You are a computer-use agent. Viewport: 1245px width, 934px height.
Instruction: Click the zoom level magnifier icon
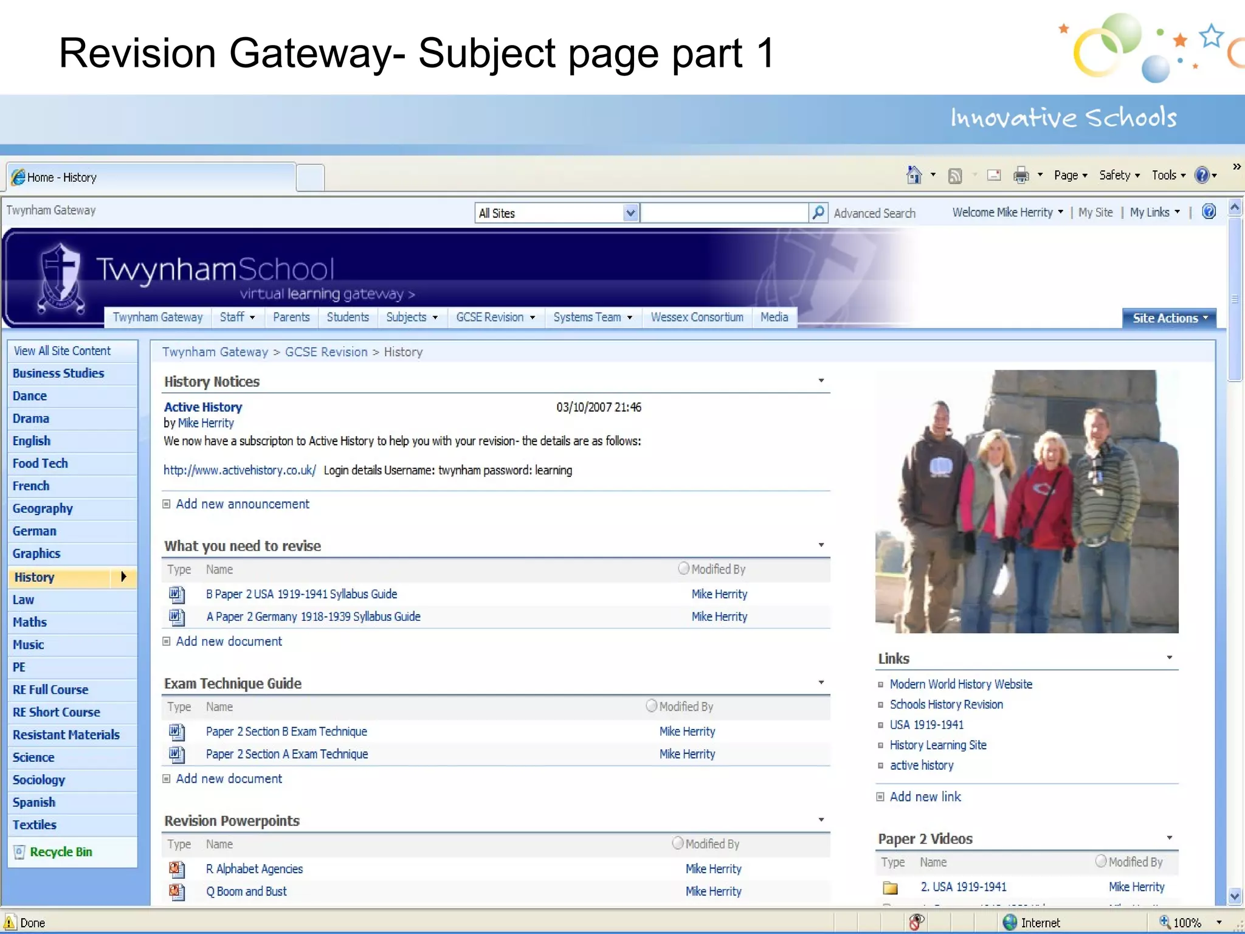(1164, 922)
